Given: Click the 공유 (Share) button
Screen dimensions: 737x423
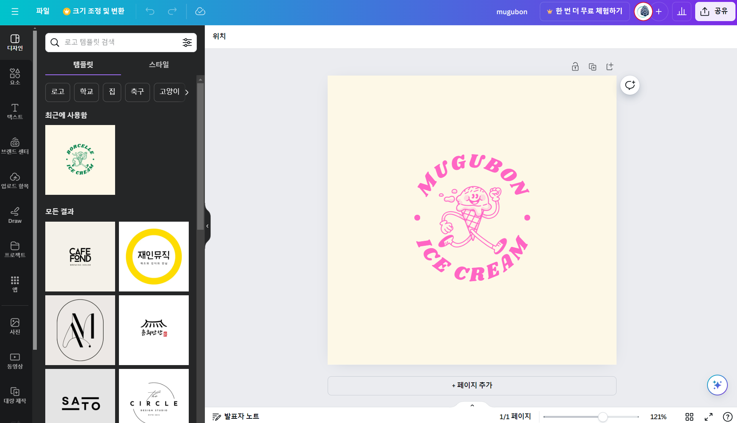Looking at the screenshot, I should click(x=714, y=12).
